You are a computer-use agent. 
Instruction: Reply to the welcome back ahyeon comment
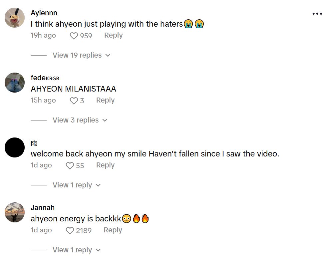click(106, 165)
